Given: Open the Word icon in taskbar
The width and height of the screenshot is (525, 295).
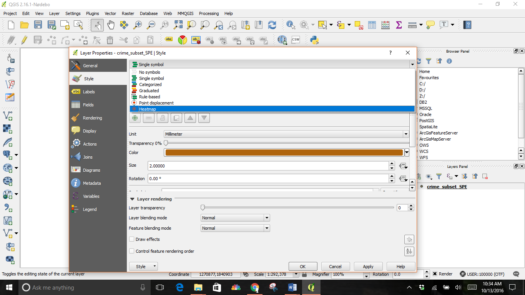Looking at the screenshot, I should coord(292,287).
